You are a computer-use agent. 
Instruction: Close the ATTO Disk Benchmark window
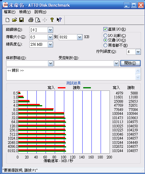coord(141,5)
